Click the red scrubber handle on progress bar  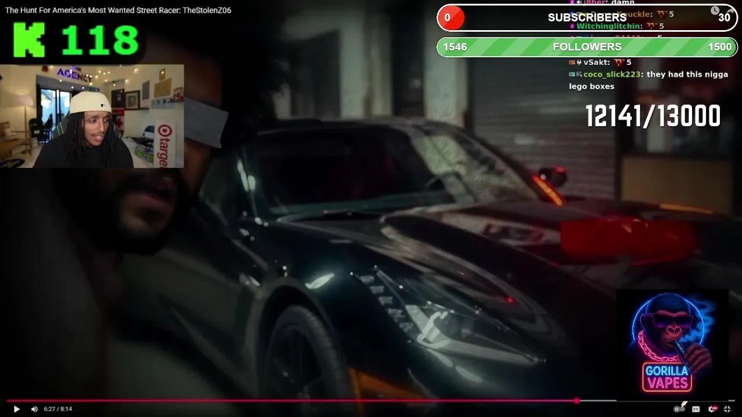tap(577, 401)
